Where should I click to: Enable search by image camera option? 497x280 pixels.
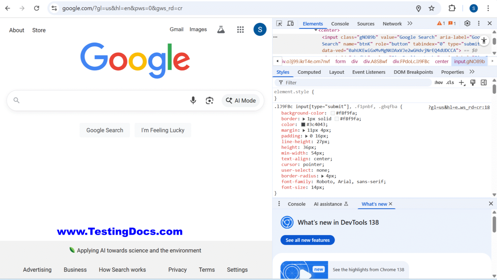click(209, 101)
